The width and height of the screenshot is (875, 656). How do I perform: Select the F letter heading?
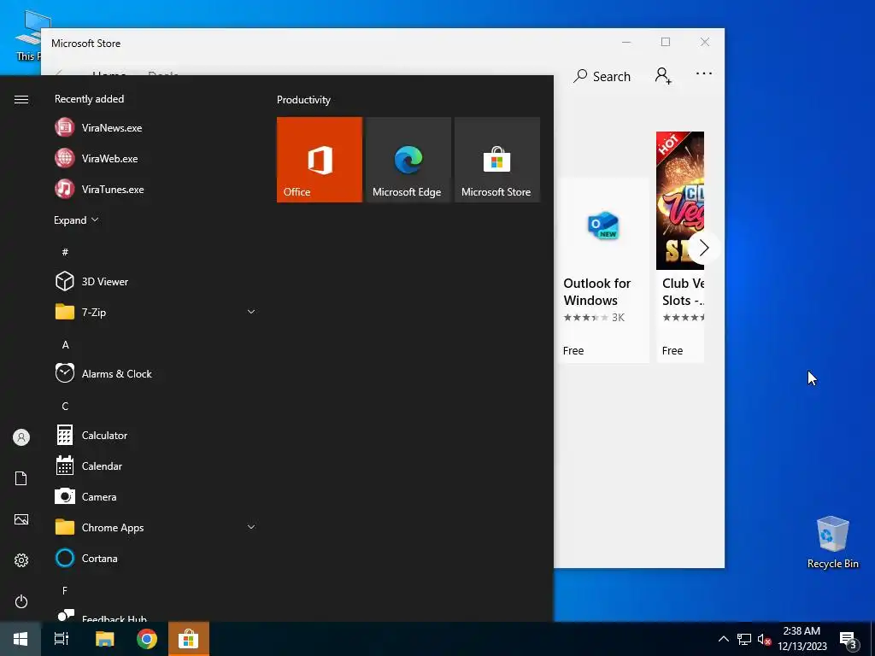coord(65,590)
